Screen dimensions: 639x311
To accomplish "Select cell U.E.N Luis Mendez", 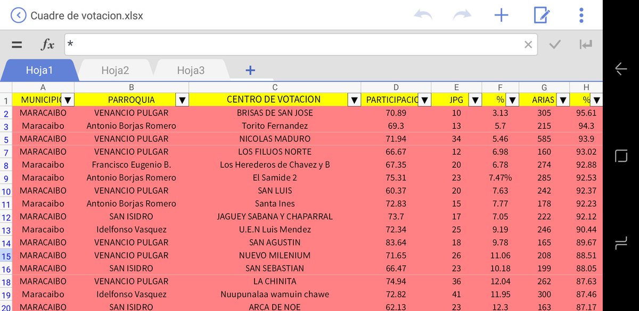I will 275,230.
